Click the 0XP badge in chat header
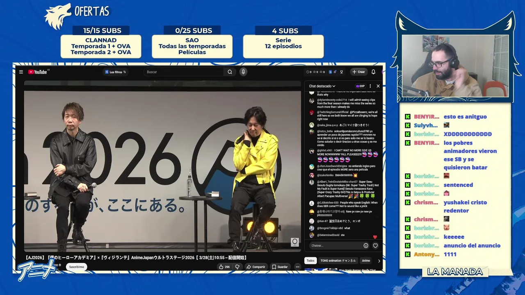This screenshot has height=295, width=525. pos(360,86)
